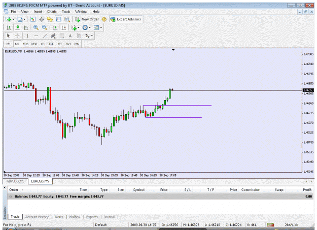Image resolution: width=317 pixels, height=230 pixels.
Task: Show the Data Window crosshair icon
Action: point(42,19)
